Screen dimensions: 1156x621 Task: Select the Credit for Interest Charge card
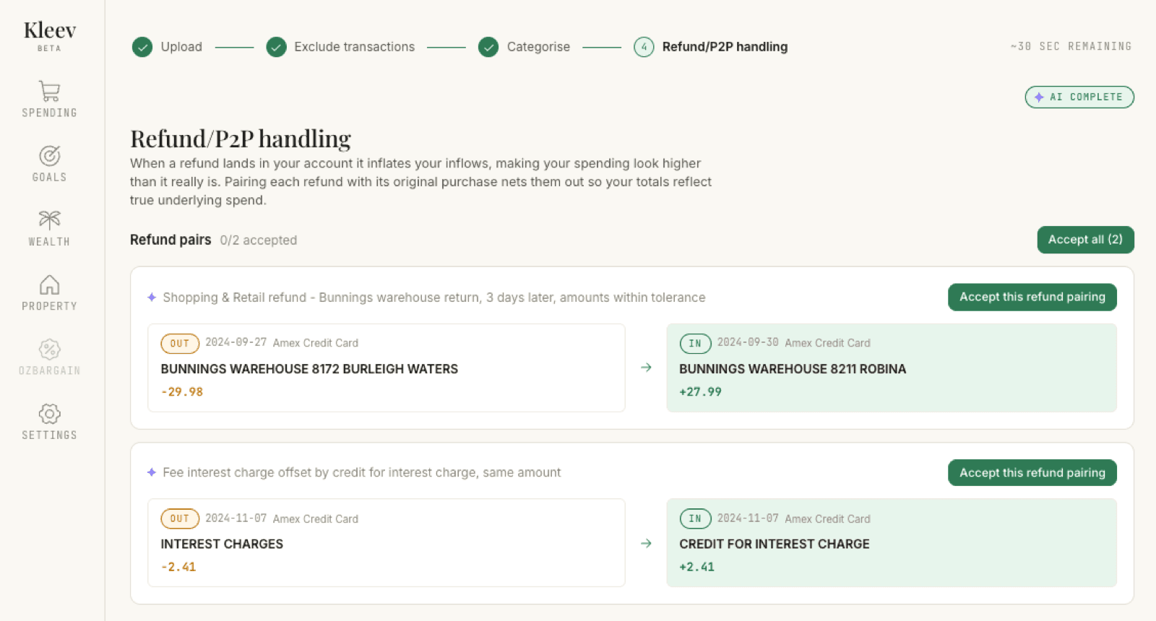pos(892,543)
